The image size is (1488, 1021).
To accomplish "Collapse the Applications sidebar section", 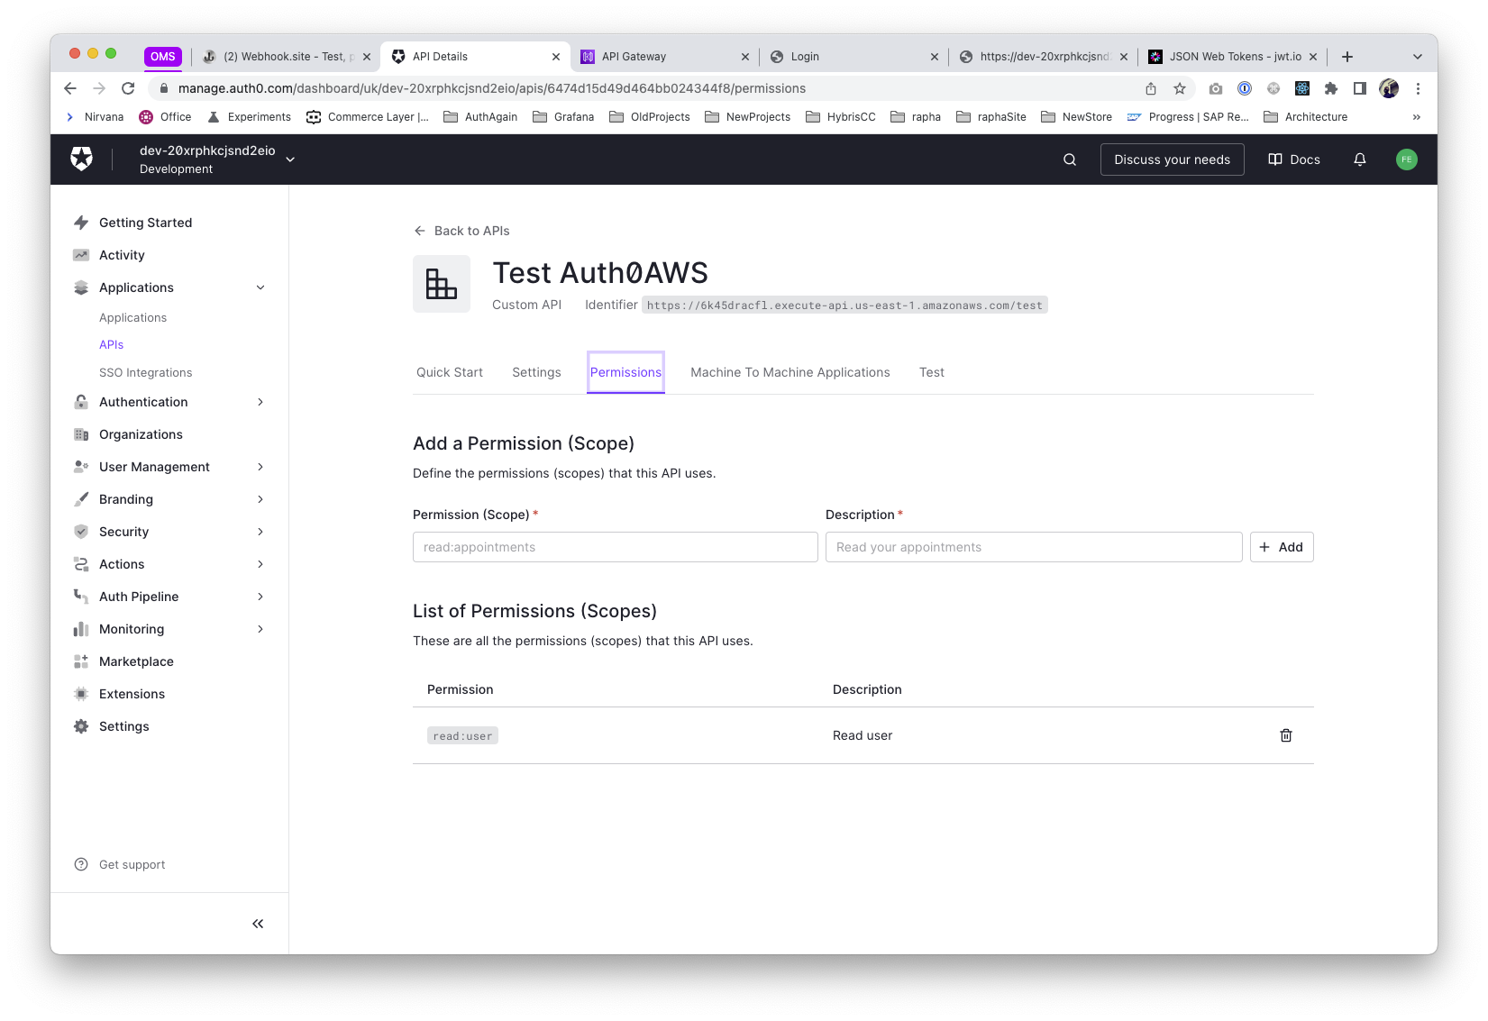I will 260,287.
